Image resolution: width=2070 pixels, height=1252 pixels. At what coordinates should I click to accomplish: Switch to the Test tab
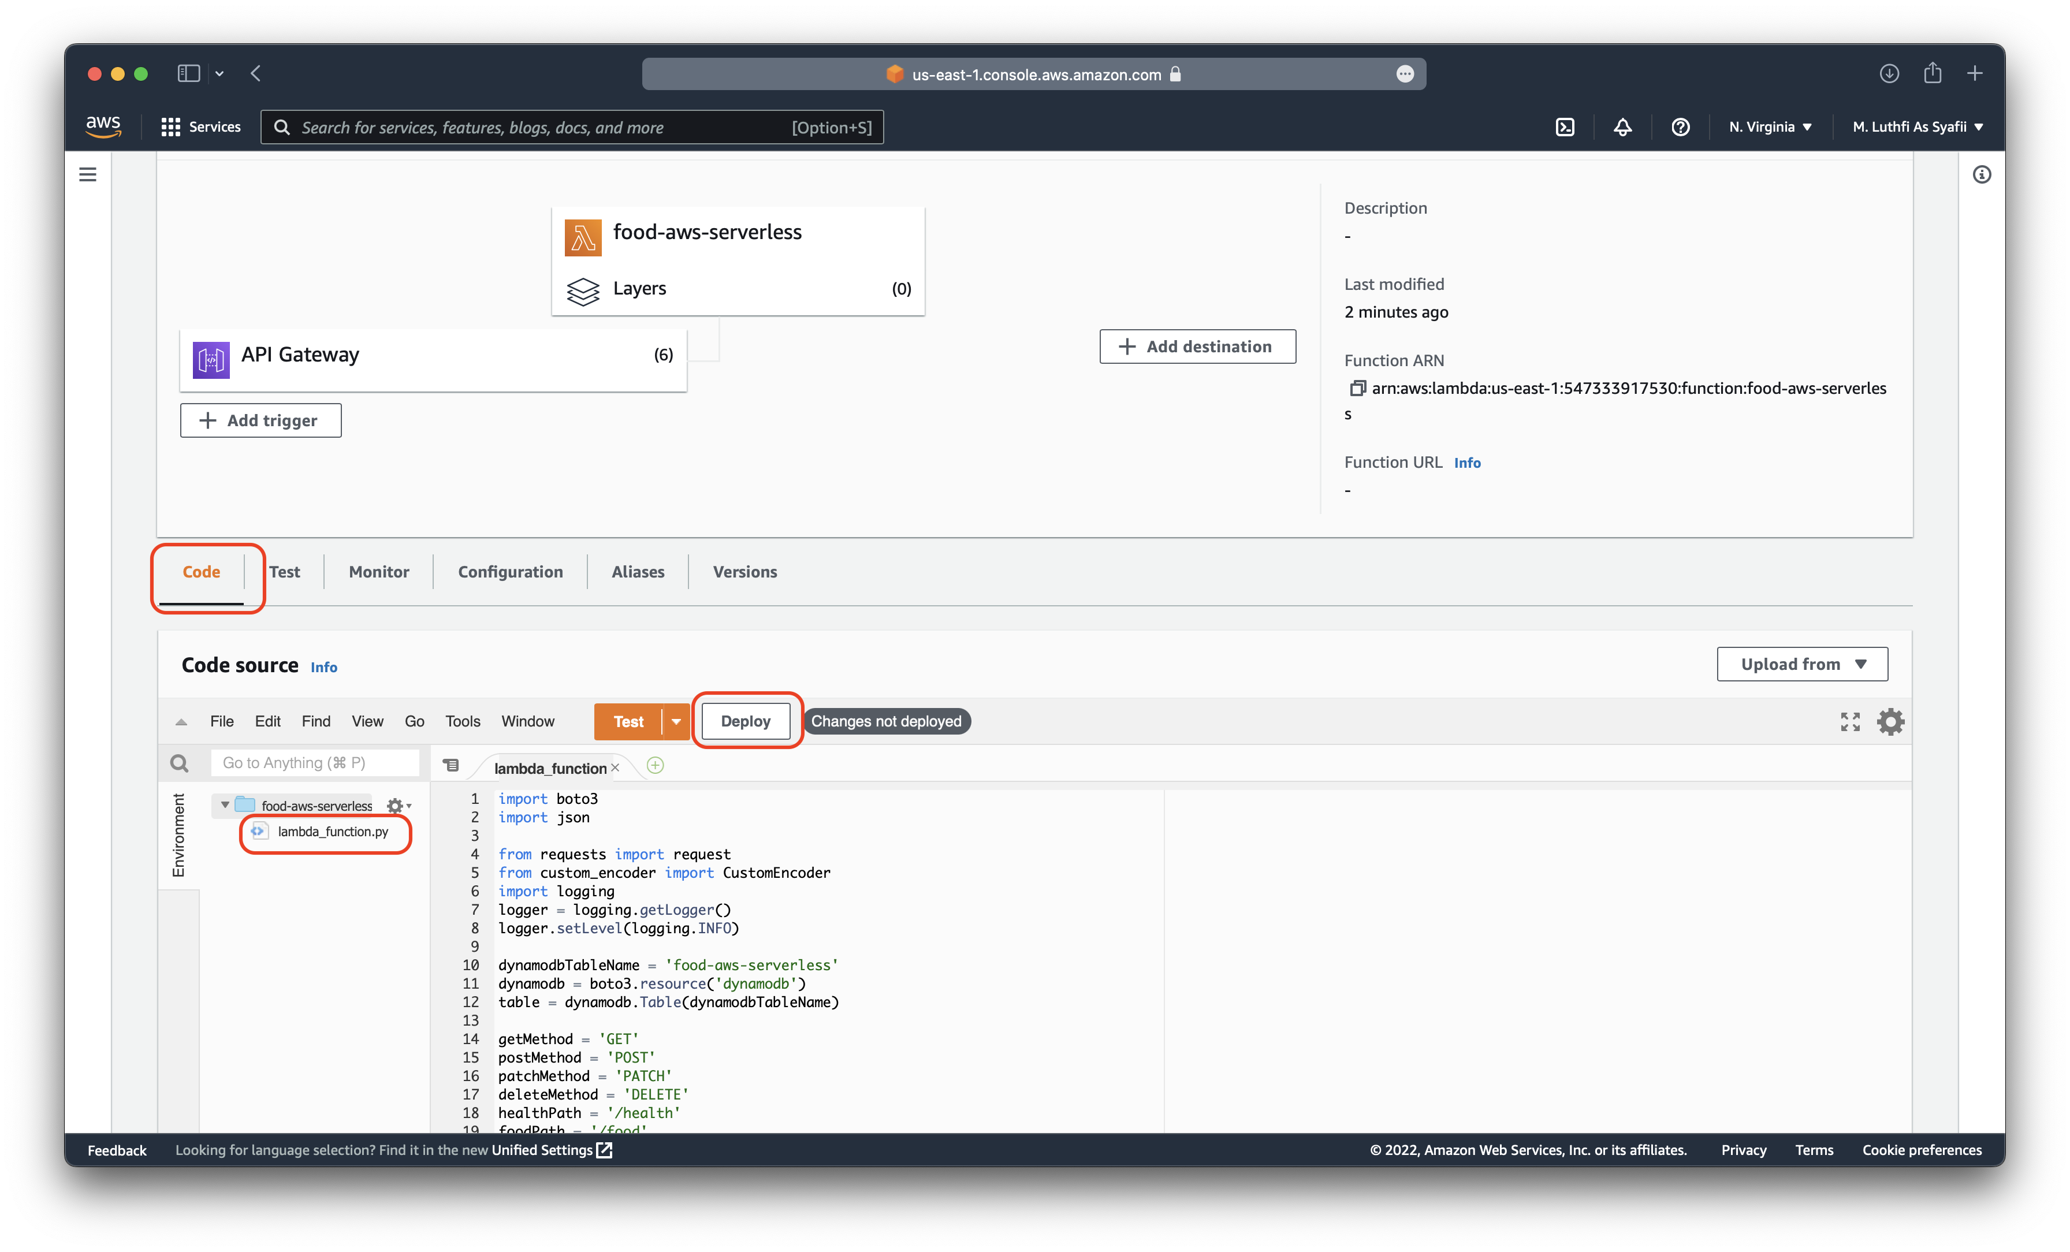[x=285, y=571]
